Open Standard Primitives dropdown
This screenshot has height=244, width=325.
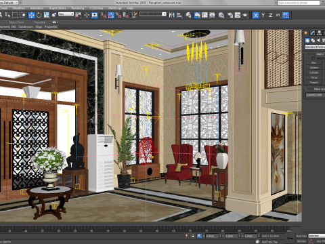315,47
